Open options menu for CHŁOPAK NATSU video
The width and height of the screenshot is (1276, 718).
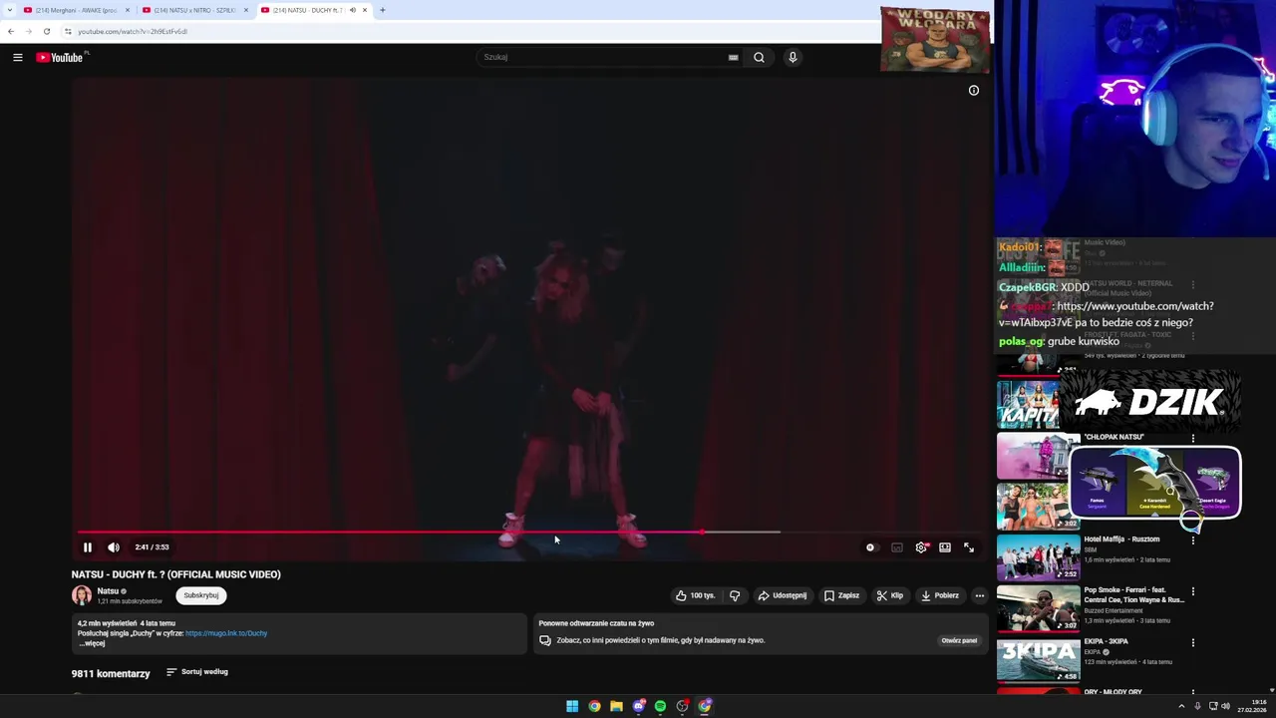click(1193, 438)
